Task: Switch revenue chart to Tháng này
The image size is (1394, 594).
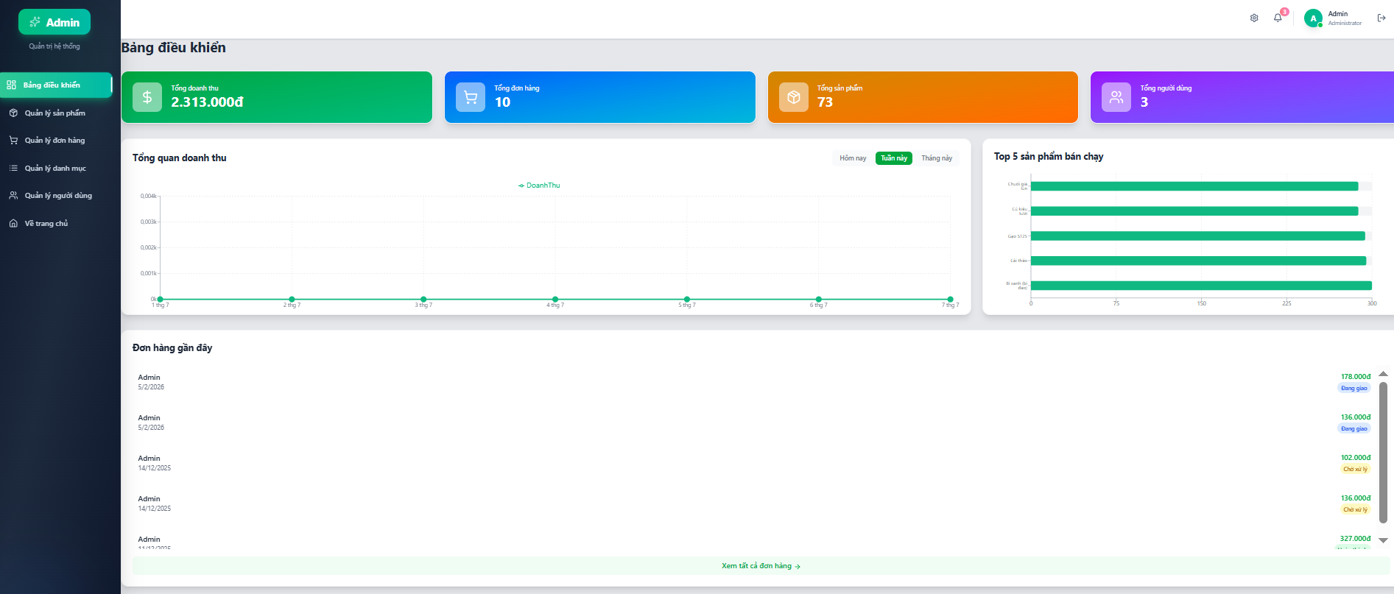Action: [x=937, y=158]
